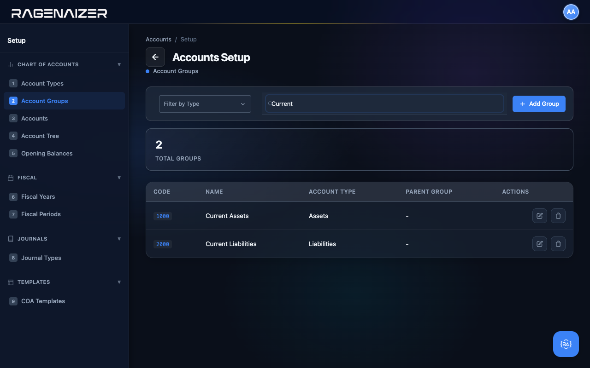The image size is (590, 368).
Task: Delete the Current Assets group
Action: (x=558, y=216)
